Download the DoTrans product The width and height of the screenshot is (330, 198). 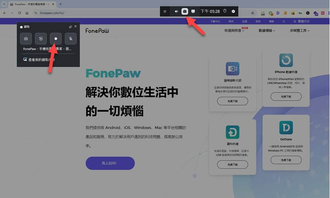(x=286, y=160)
